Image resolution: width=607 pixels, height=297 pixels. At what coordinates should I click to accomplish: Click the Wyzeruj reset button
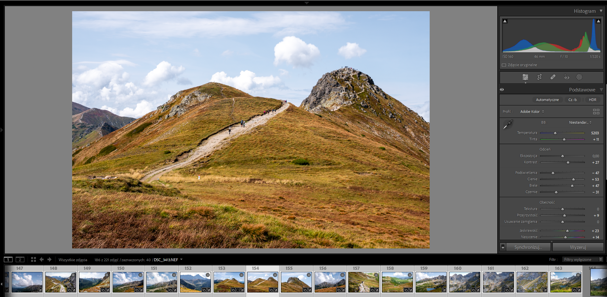(578, 247)
